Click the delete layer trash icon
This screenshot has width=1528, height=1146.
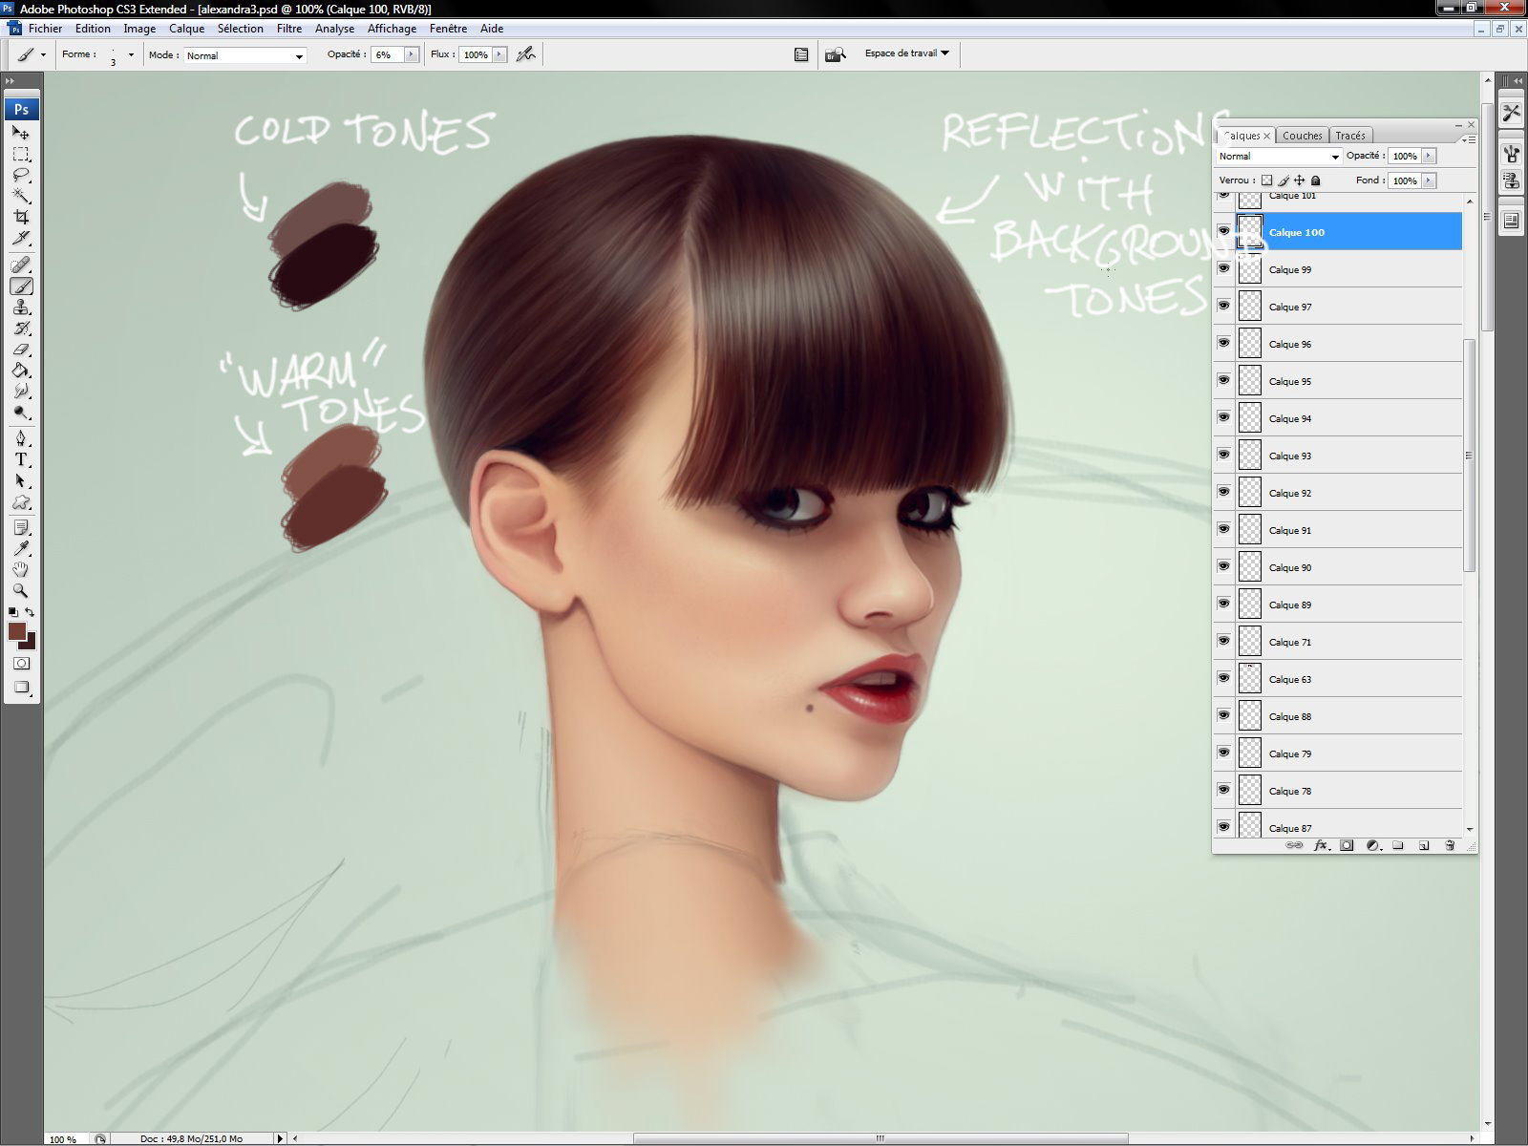pyautogui.click(x=1450, y=845)
